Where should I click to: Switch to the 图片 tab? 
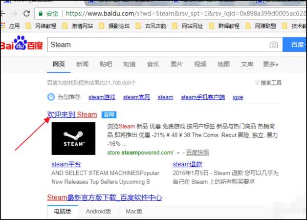pyautogui.click(x=177, y=64)
